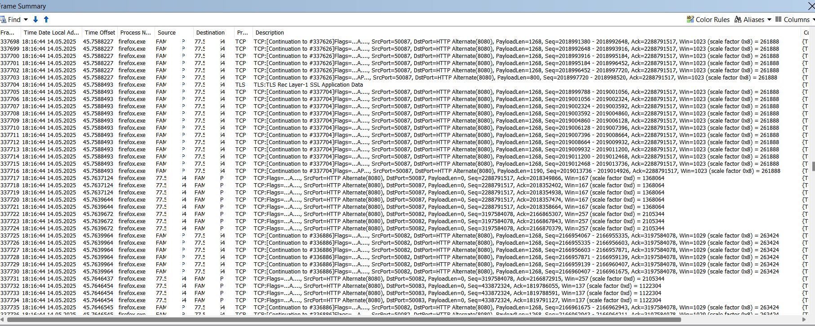The height and width of the screenshot is (326, 815).
Task: Expand the Aliases dropdown arrow
Action: click(769, 20)
